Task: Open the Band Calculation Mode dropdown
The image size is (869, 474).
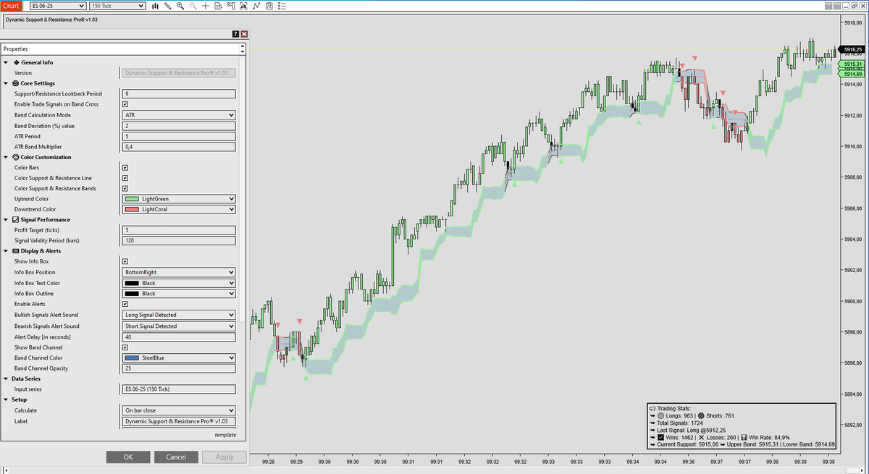Action: pyautogui.click(x=179, y=115)
